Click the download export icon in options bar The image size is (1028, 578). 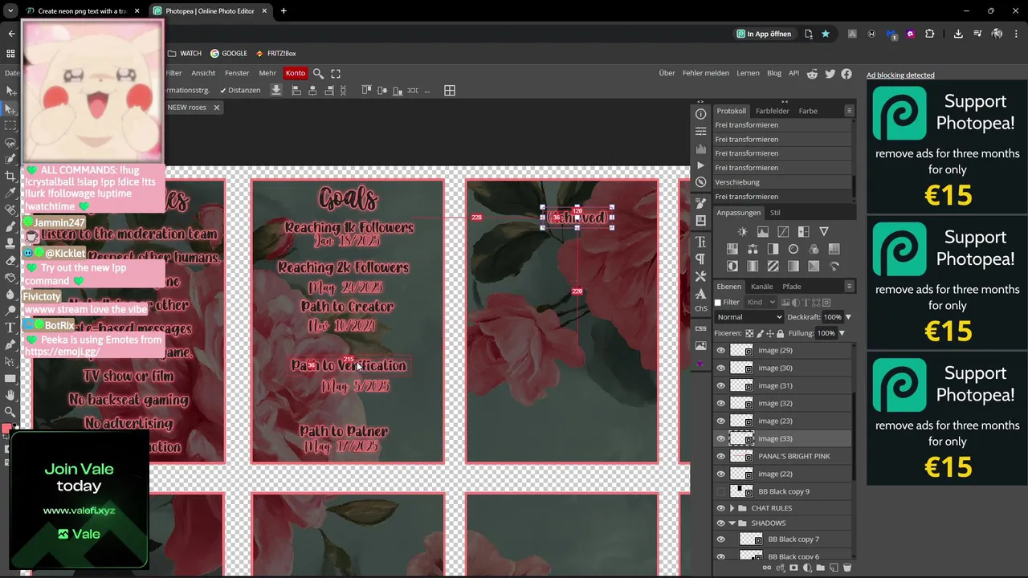276,91
